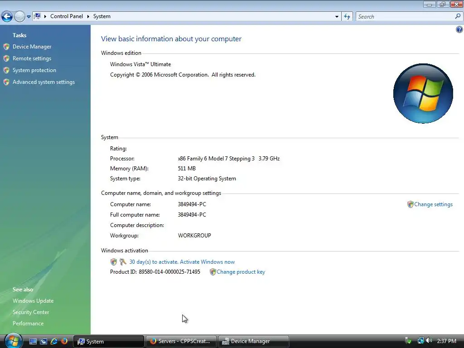This screenshot has width=464, height=348.
Task: Open the address bar history dropdown
Action: [337, 17]
